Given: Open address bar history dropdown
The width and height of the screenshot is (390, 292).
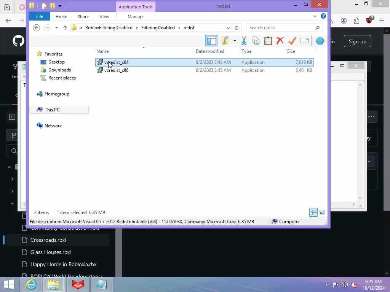Looking at the screenshot, I should tap(228, 28).
